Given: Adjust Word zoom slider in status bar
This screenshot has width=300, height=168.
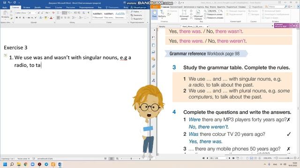Looking at the screenshot, I should pos(131,159).
